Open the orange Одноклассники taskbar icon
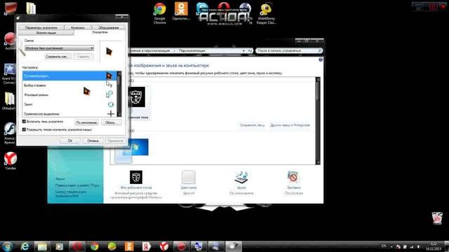Image resolution: width=449 pixels, height=252 pixels. (129, 246)
